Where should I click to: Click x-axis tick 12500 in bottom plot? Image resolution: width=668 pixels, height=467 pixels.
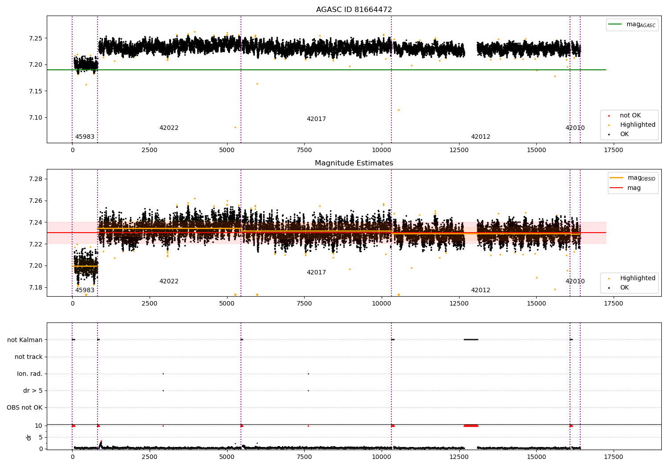pos(459,457)
